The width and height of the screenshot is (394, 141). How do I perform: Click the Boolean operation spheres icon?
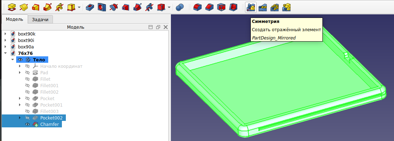click(180, 7)
